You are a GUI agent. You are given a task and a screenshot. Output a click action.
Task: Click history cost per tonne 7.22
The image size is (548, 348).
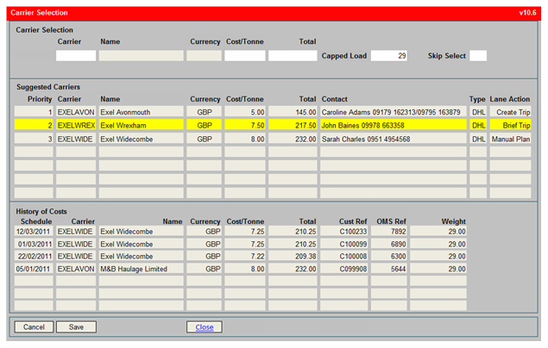click(244, 257)
